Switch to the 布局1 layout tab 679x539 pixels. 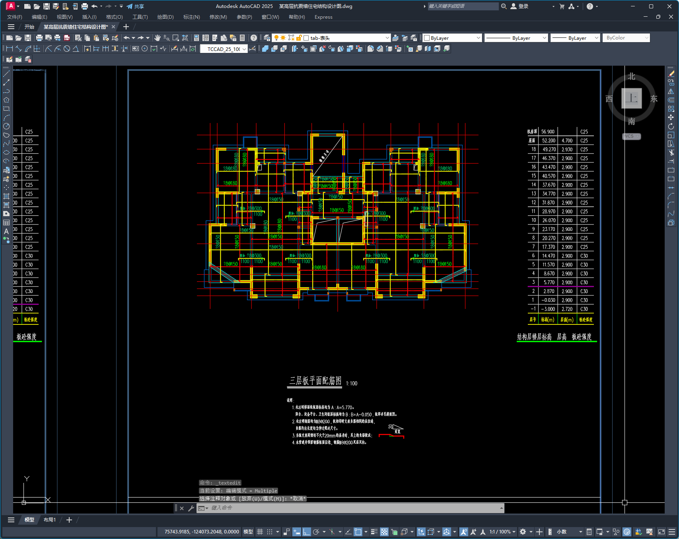click(x=50, y=520)
